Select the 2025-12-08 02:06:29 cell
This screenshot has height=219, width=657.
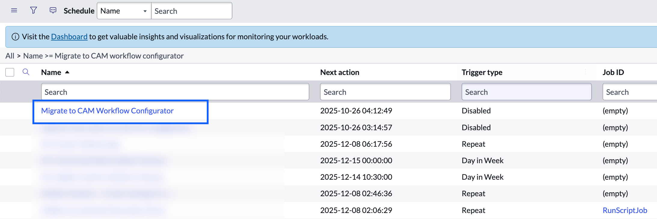tap(356, 210)
